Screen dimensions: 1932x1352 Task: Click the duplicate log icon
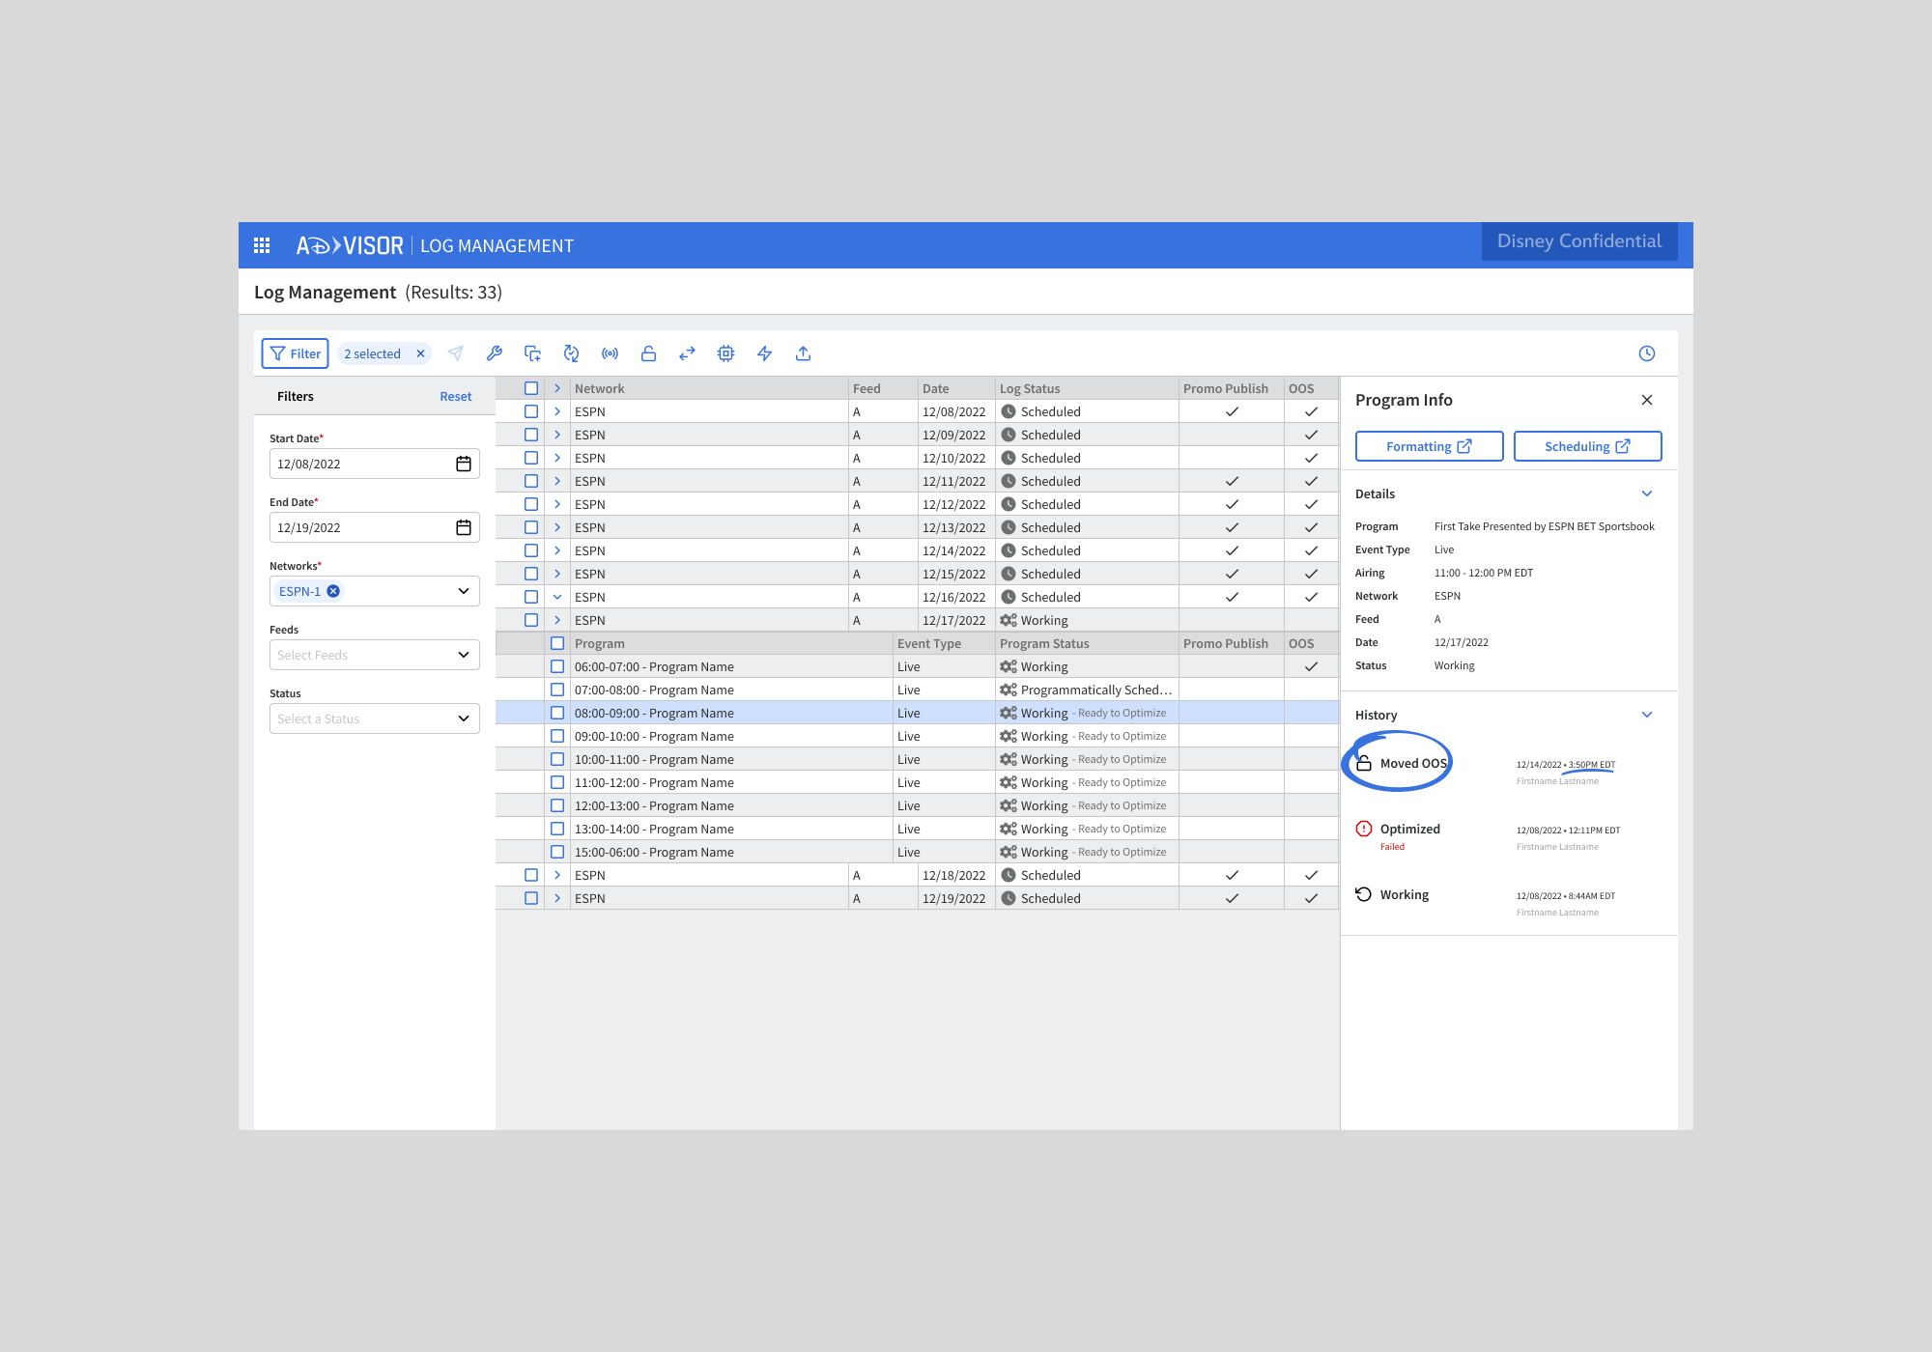click(x=532, y=353)
